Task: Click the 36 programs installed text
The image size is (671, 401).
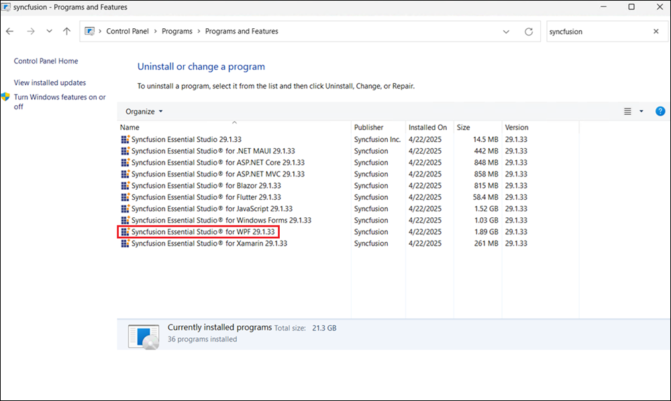Action: pos(202,339)
